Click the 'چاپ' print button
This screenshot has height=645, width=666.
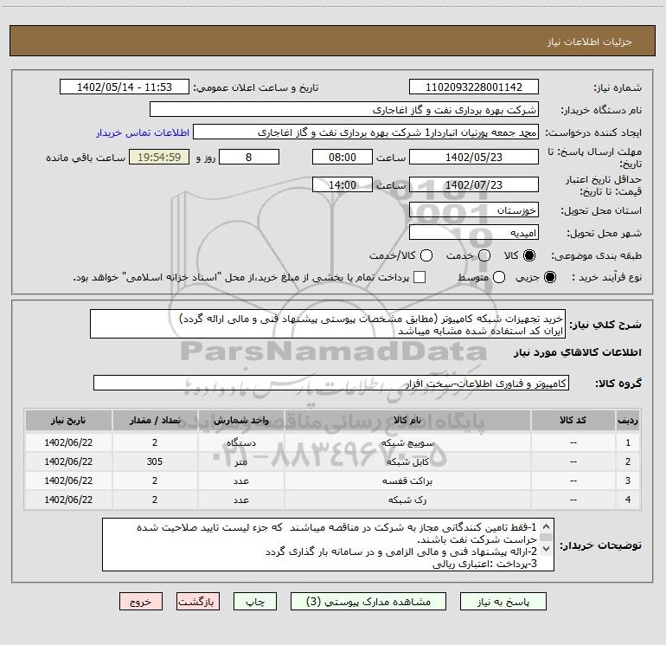click(255, 601)
